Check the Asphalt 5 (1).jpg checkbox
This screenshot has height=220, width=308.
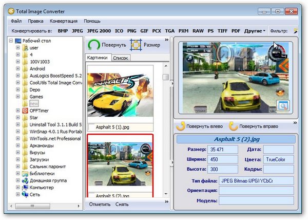pyautogui.click(x=91, y=127)
